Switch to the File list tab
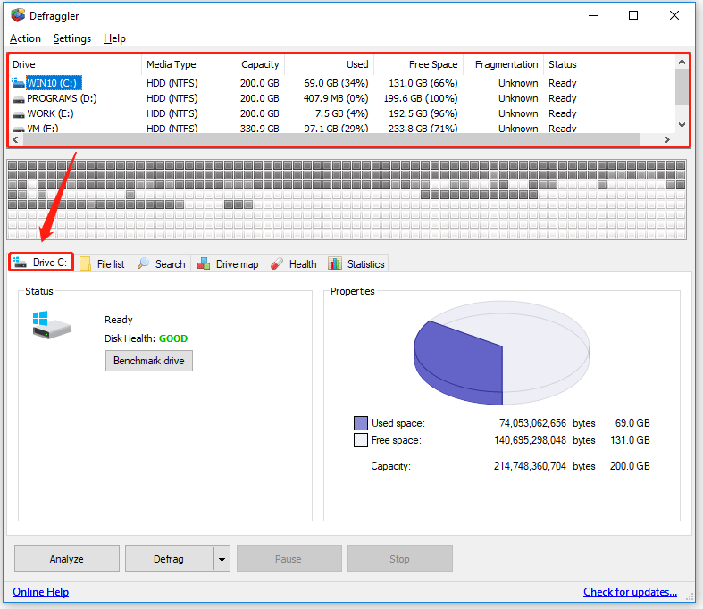Viewport: 703px width, 609px height. (103, 264)
